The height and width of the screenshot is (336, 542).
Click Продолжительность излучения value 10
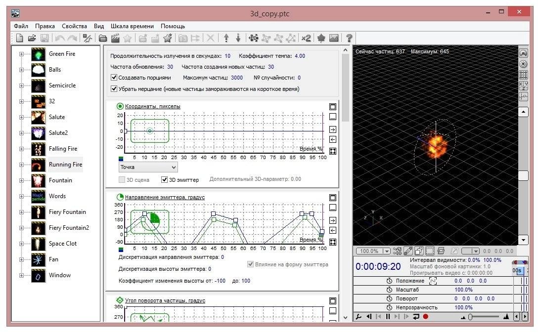[227, 56]
